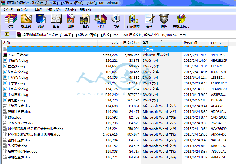Sort by 压缩后大小 column header
This screenshot has height=164, width=236.
coord(130,43)
